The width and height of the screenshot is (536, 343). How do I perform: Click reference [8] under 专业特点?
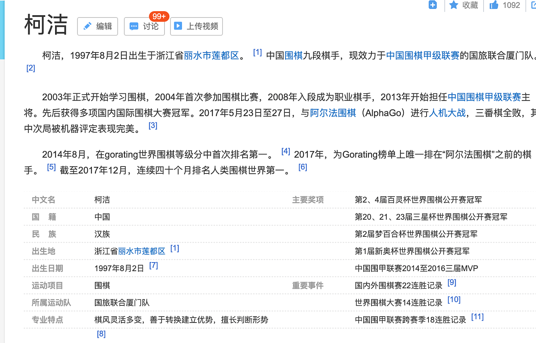pos(101,334)
